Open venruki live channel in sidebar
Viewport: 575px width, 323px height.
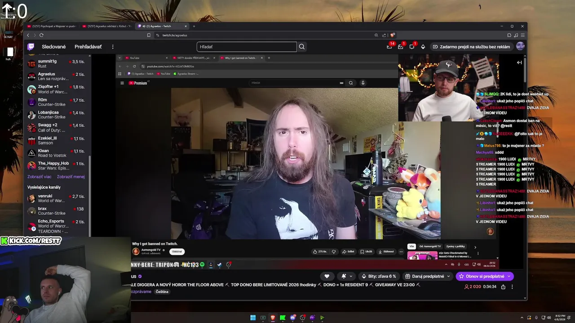(x=57, y=198)
